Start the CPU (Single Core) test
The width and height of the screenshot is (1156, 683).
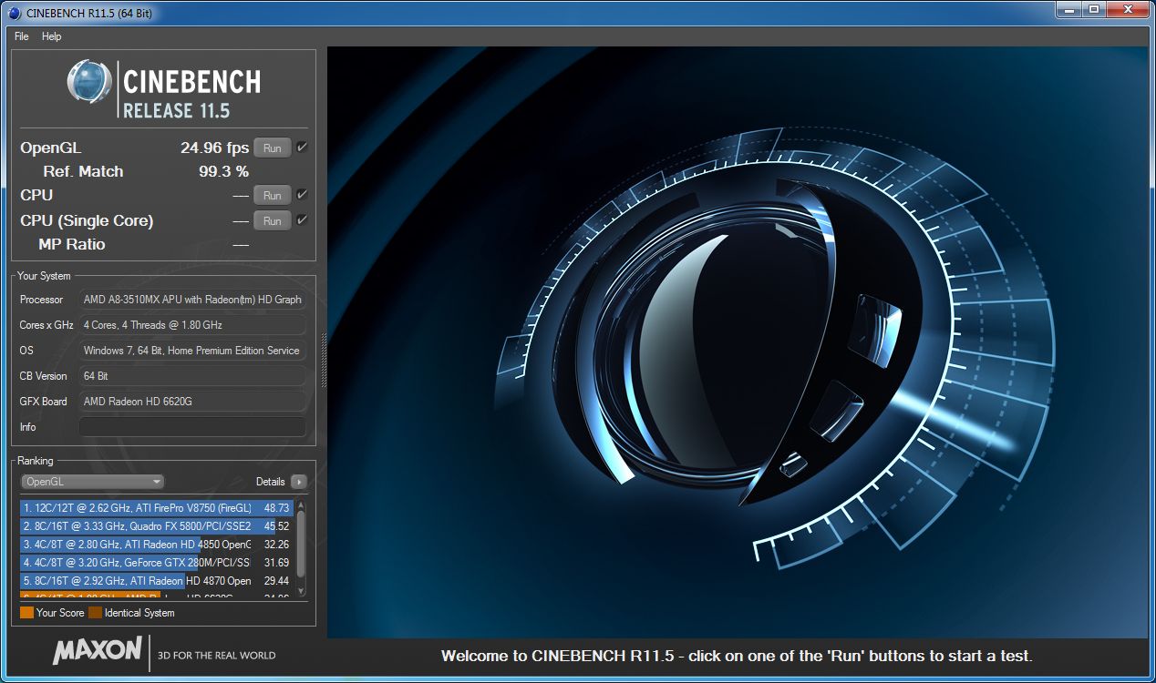(272, 220)
